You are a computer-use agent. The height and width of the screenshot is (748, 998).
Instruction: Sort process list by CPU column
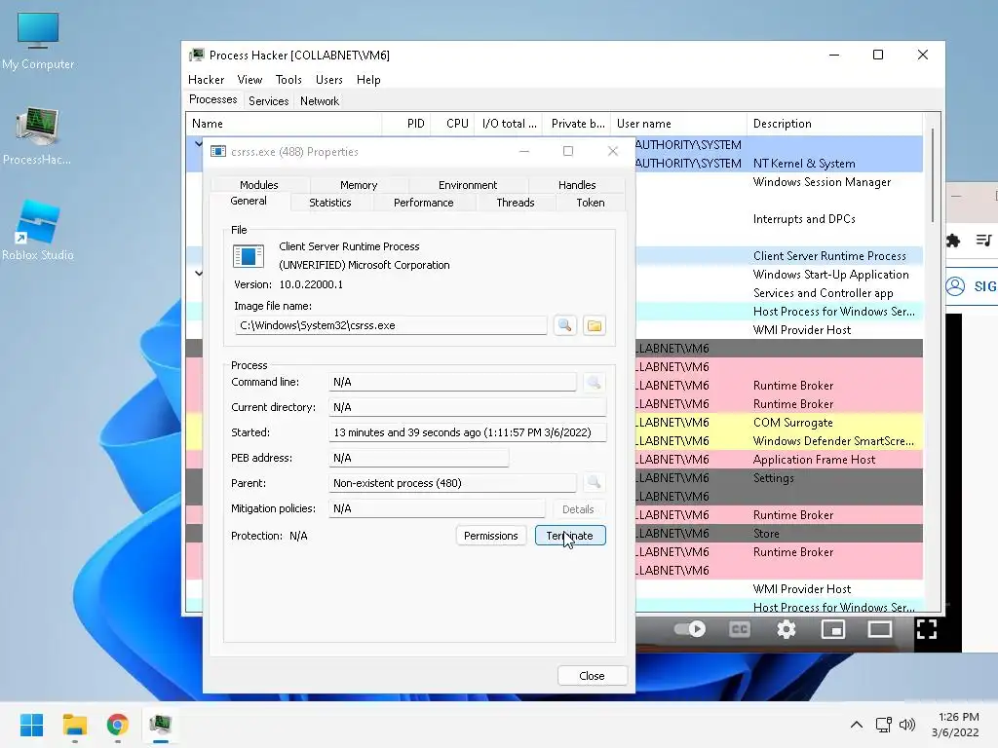(452, 124)
